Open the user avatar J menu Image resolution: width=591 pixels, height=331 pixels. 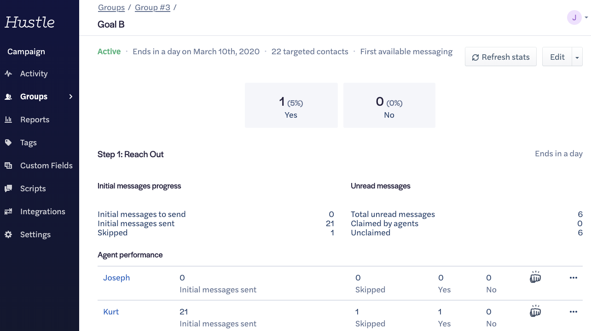point(574,18)
